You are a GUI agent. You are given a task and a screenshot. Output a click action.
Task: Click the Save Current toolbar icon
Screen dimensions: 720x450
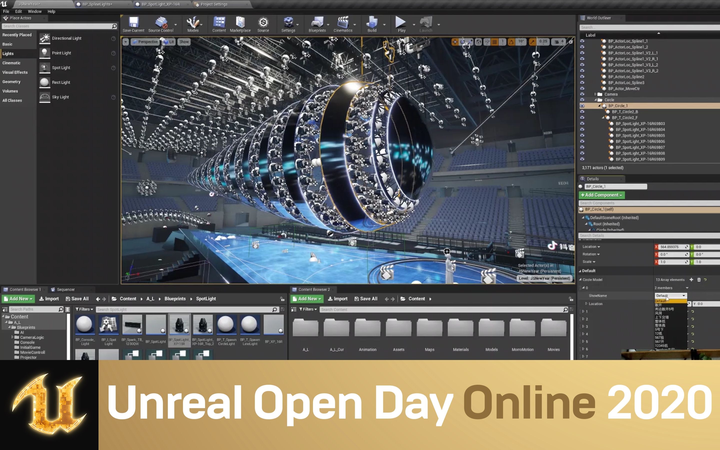133,24
